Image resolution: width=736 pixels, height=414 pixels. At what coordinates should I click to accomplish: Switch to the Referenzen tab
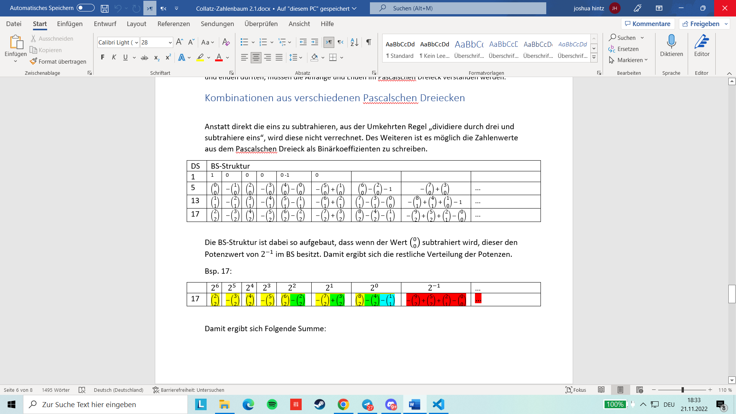click(174, 24)
